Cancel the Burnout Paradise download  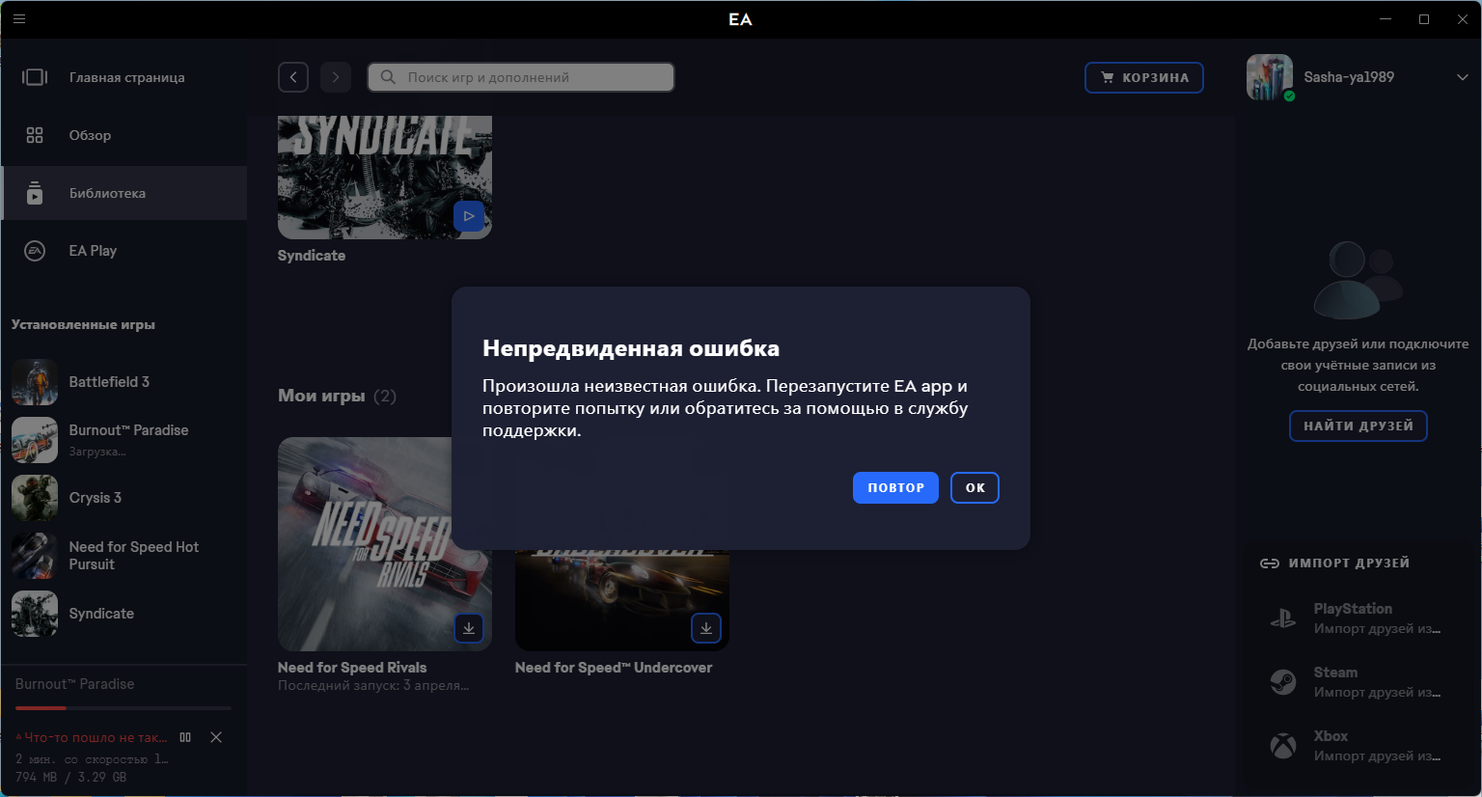(x=216, y=737)
